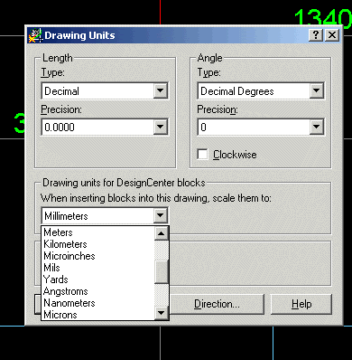Open the Angle Type dropdown

pyautogui.click(x=316, y=90)
